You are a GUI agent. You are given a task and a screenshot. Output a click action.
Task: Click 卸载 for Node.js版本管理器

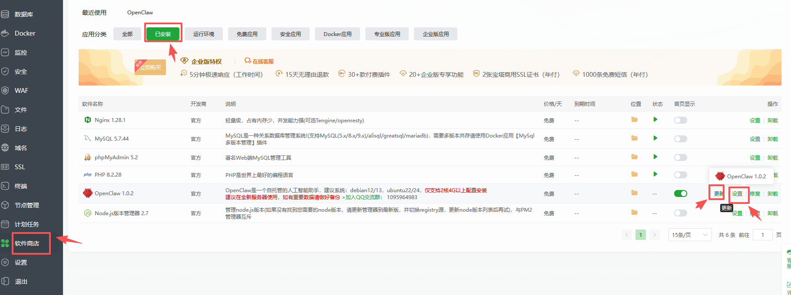pyautogui.click(x=772, y=213)
